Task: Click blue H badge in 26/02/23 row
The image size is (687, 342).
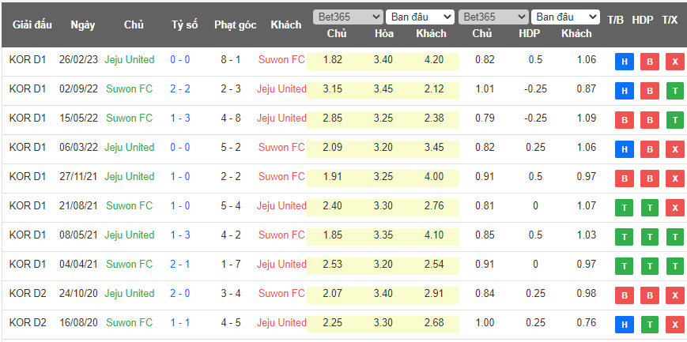Action: tap(624, 62)
